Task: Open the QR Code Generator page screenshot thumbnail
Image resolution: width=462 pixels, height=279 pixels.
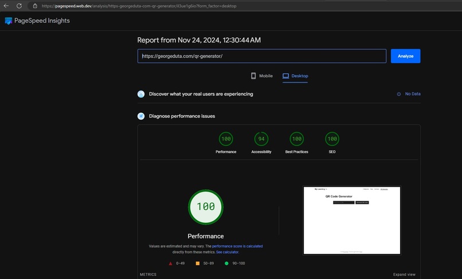Action: [x=352, y=220]
